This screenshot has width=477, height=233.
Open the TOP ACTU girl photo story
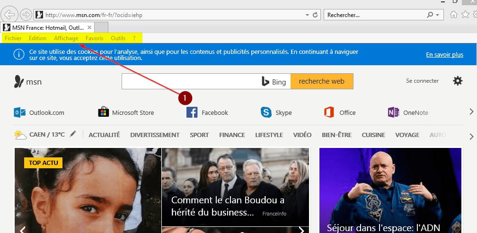[x=88, y=190]
